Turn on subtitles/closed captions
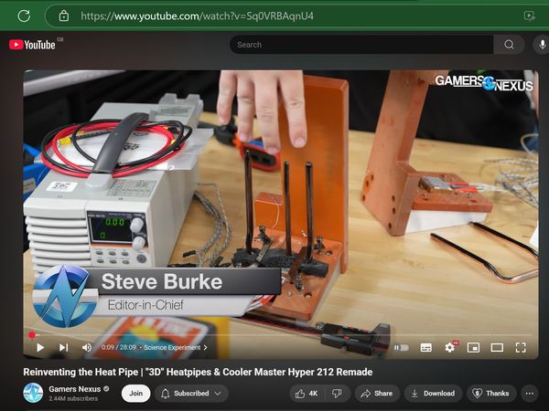 [425, 347]
